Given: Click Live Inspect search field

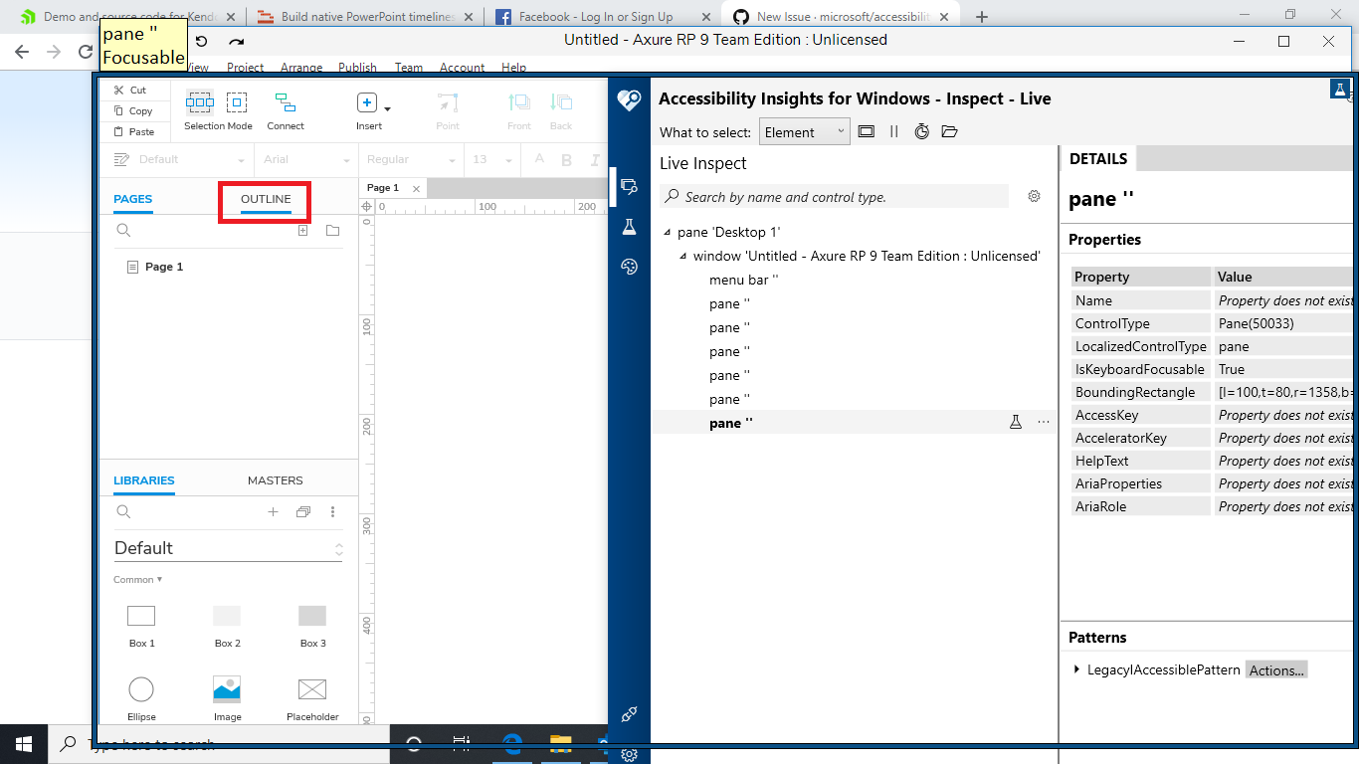Looking at the screenshot, I should tap(834, 197).
